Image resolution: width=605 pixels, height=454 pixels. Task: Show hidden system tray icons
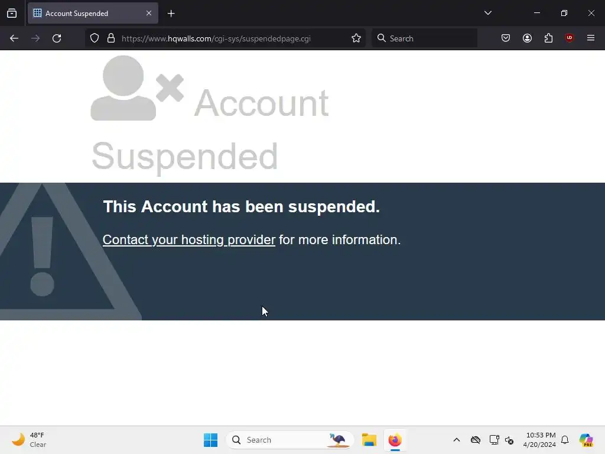[457, 440]
